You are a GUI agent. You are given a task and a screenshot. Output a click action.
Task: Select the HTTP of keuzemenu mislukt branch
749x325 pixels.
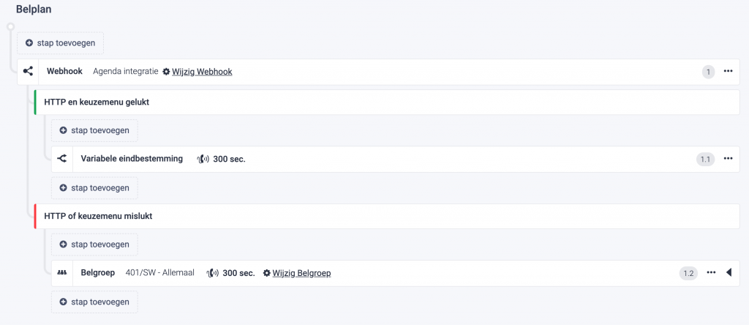coord(387,216)
